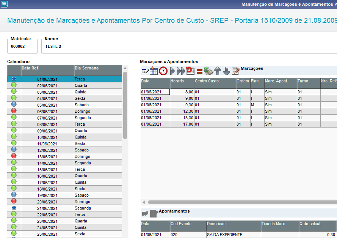This screenshot has height=238, width=337.
Task: Click the blue square marker for 01/06/2021
Action: tap(14, 79)
